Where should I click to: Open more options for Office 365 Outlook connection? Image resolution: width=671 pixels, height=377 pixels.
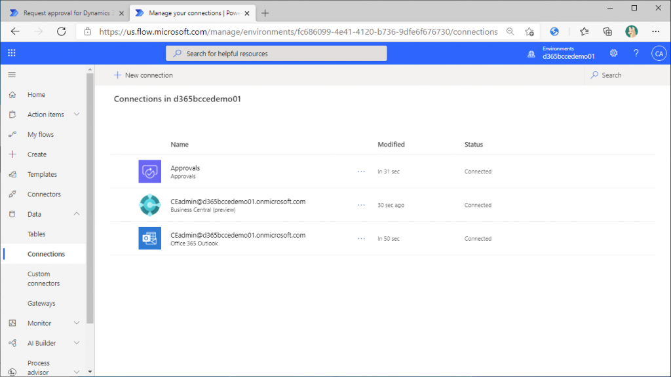361,238
